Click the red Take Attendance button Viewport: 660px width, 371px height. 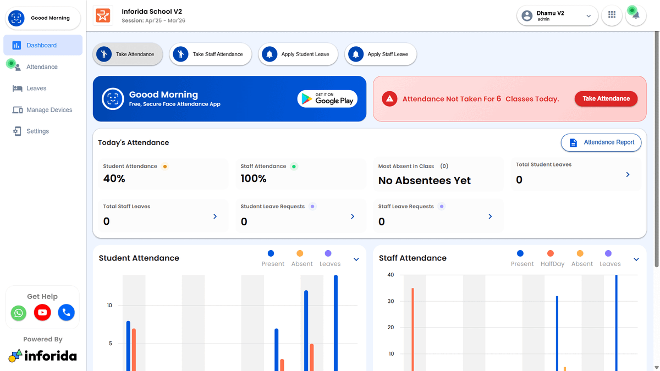[606, 99]
